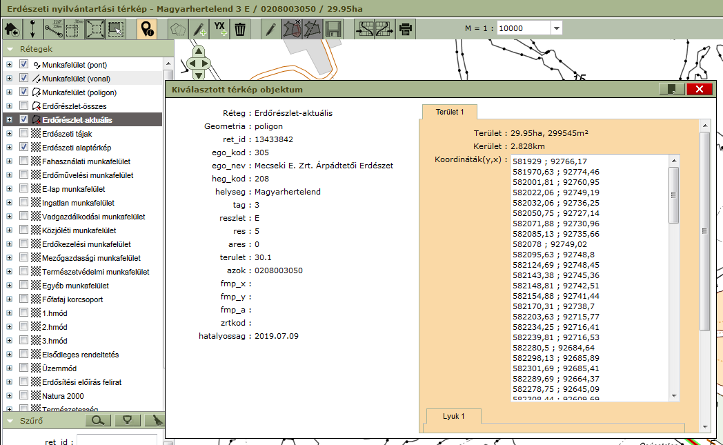Click the Terület panel scrollbar down arrow
This screenshot has height=445, width=723.
705,427
